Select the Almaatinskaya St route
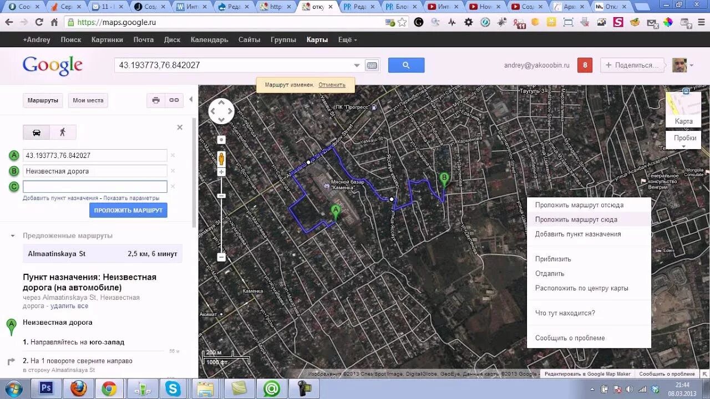This screenshot has width=710, height=399. coord(103,254)
